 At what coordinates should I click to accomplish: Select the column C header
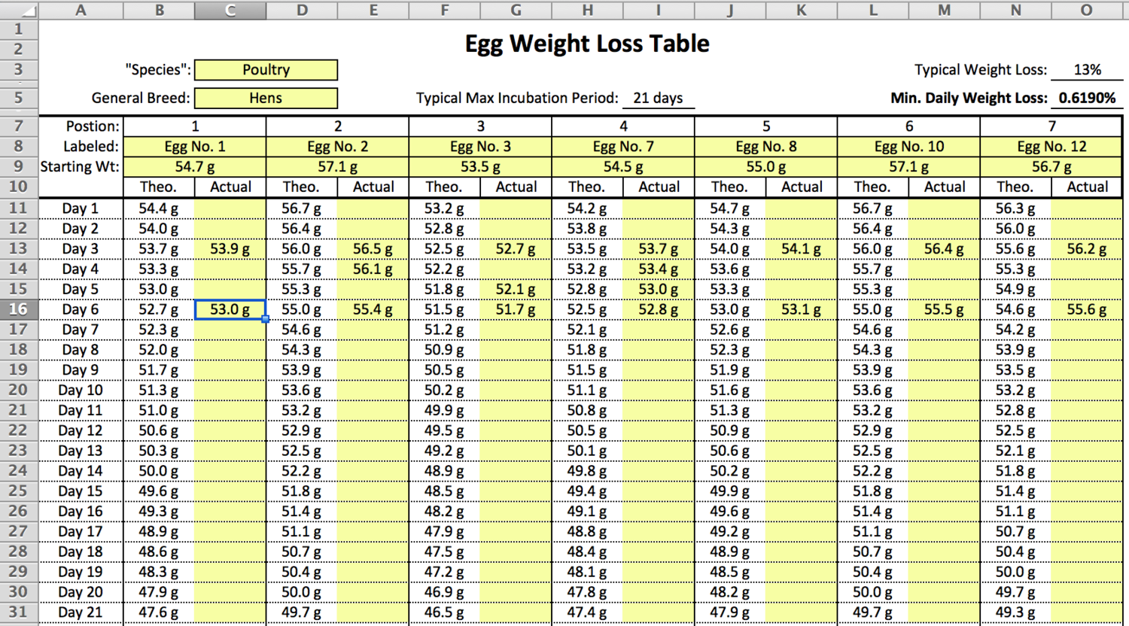click(230, 10)
